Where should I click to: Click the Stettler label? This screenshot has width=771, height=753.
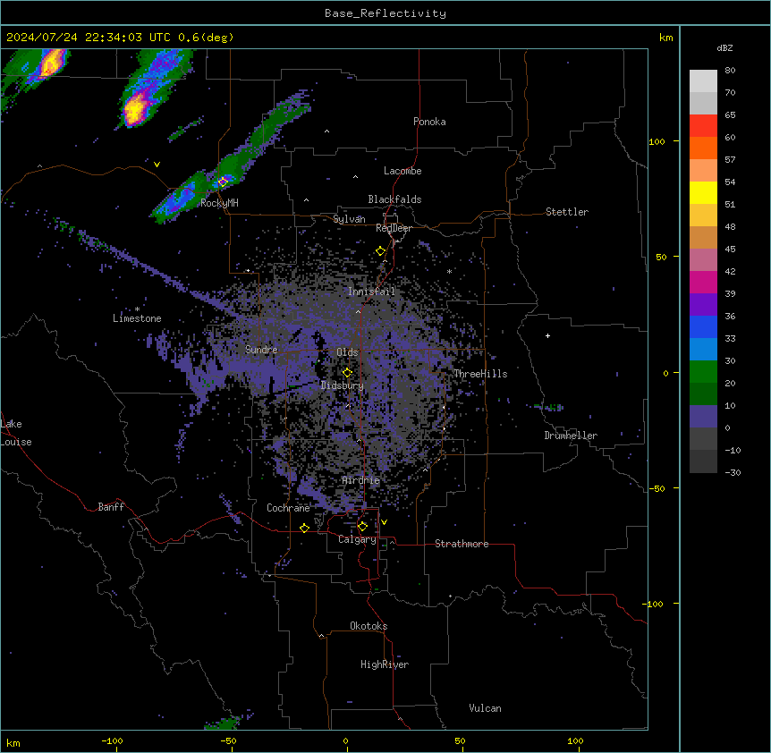point(567,212)
